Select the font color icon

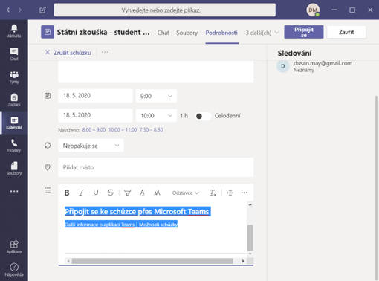[142, 193]
